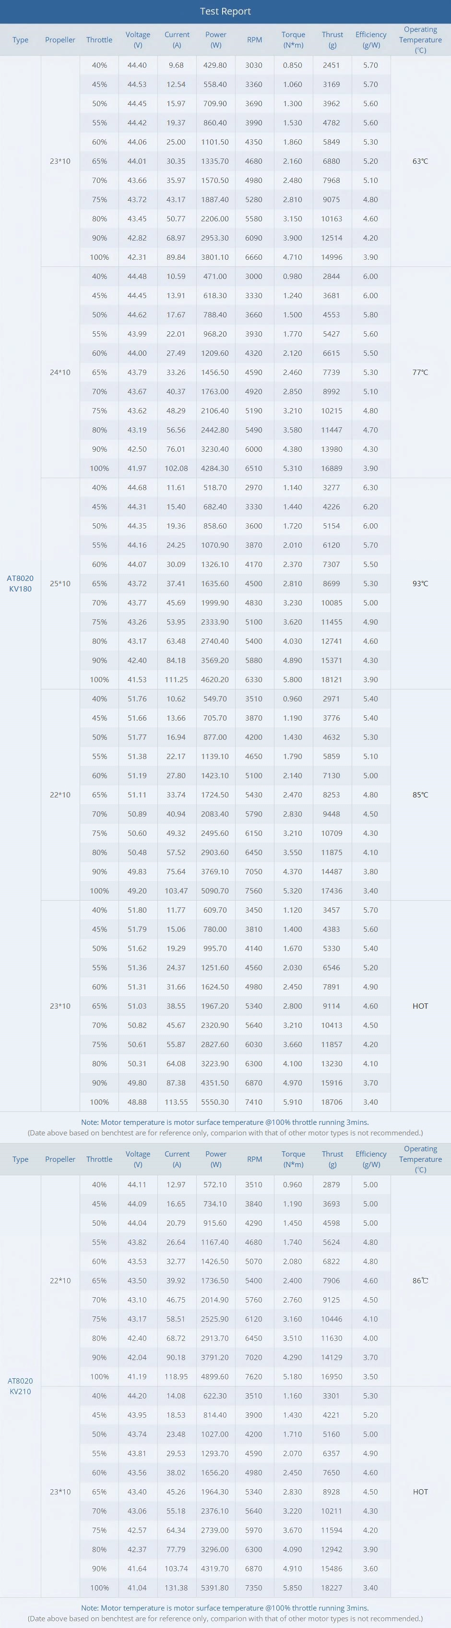Click the 63℃ operating temperature cell

pyautogui.click(x=420, y=161)
